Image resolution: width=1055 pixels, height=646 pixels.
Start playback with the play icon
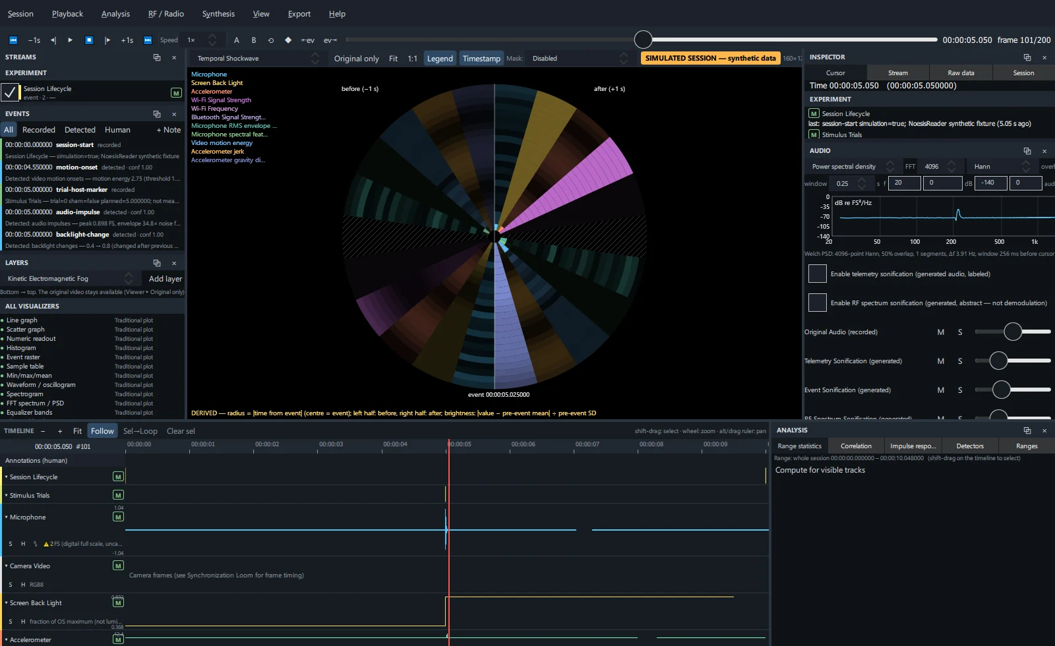coord(71,40)
